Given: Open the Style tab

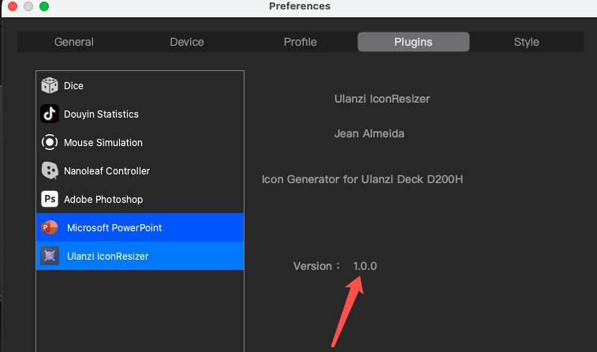Looking at the screenshot, I should [x=526, y=42].
